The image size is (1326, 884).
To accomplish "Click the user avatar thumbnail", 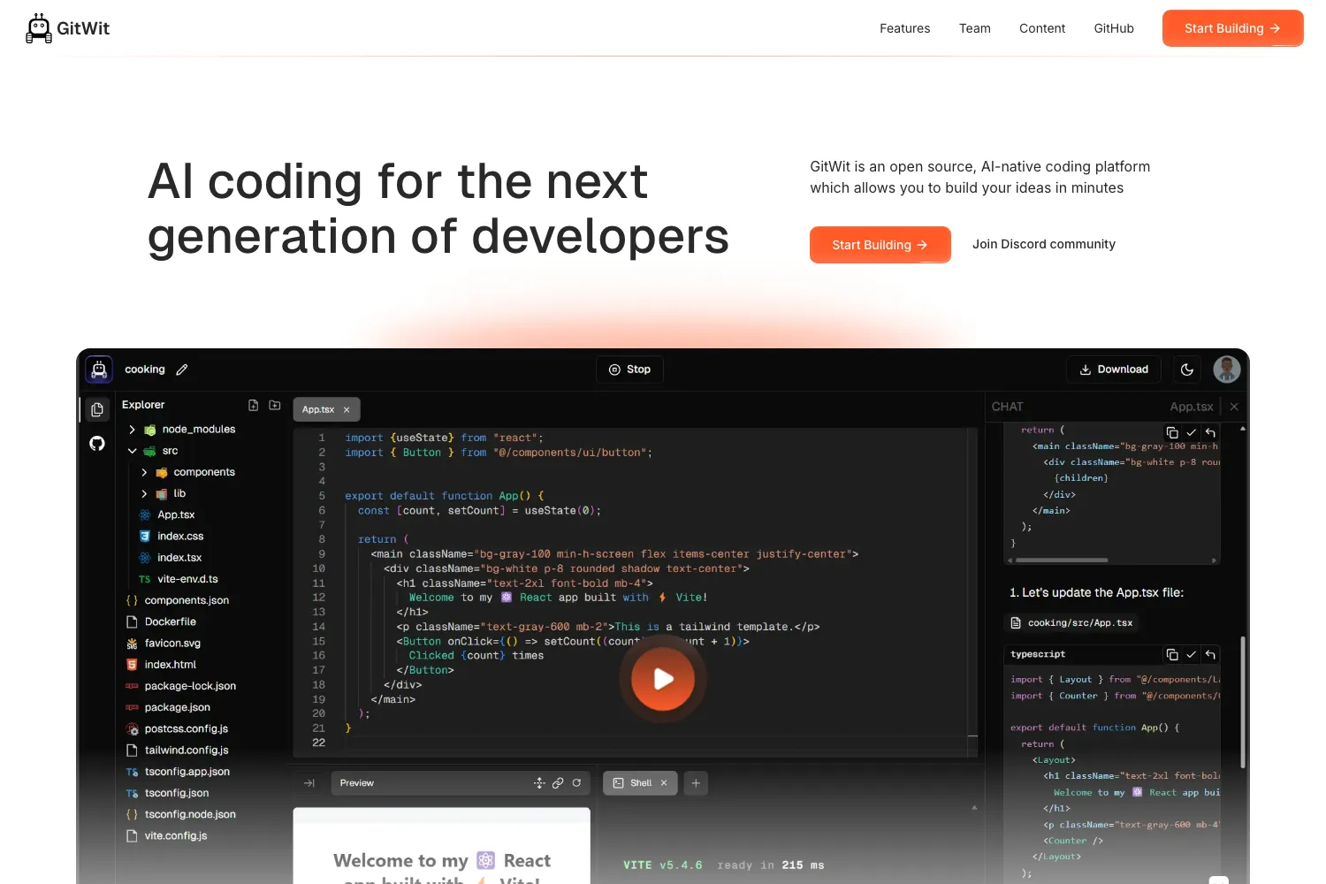I will tap(1227, 370).
